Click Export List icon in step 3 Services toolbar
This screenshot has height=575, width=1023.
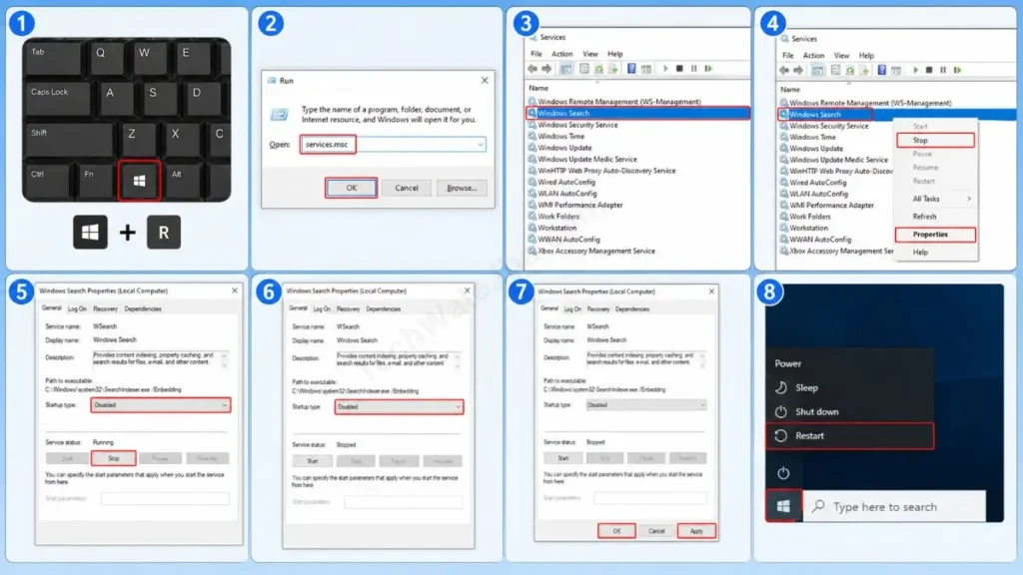point(612,69)
